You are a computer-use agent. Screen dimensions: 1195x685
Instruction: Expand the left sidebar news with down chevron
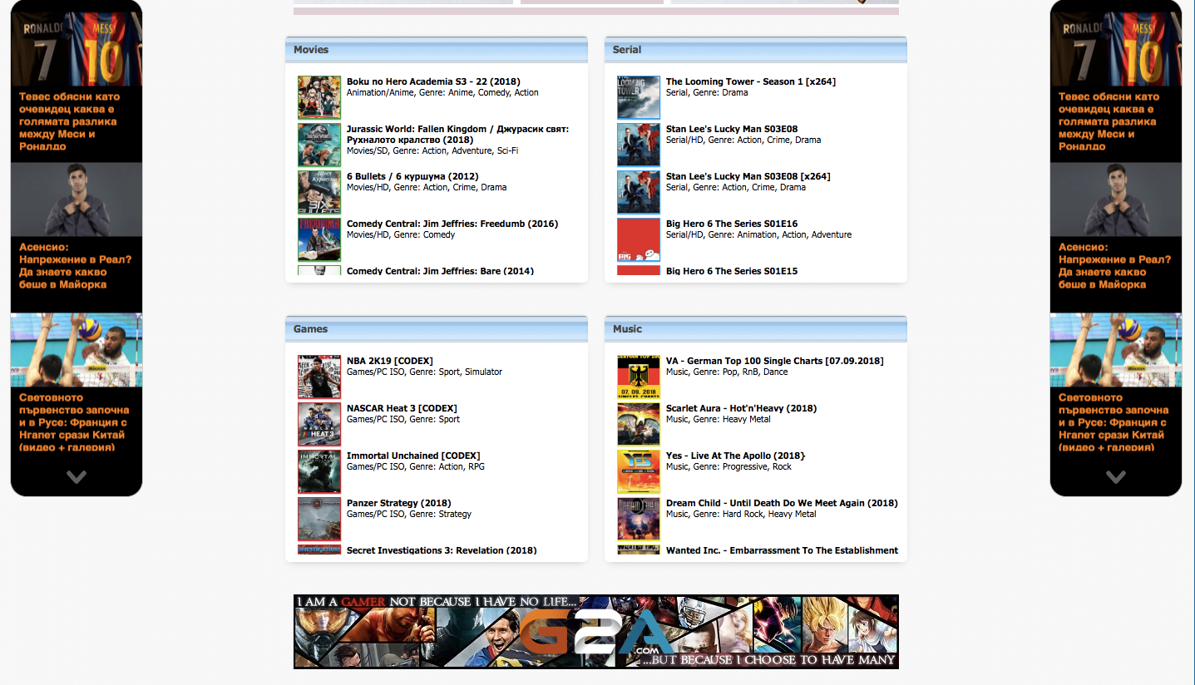(x=77, y=477)
